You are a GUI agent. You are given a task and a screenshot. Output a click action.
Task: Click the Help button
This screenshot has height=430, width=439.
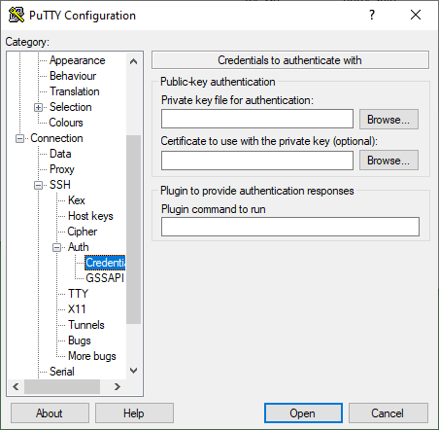[x=134, y=413]
